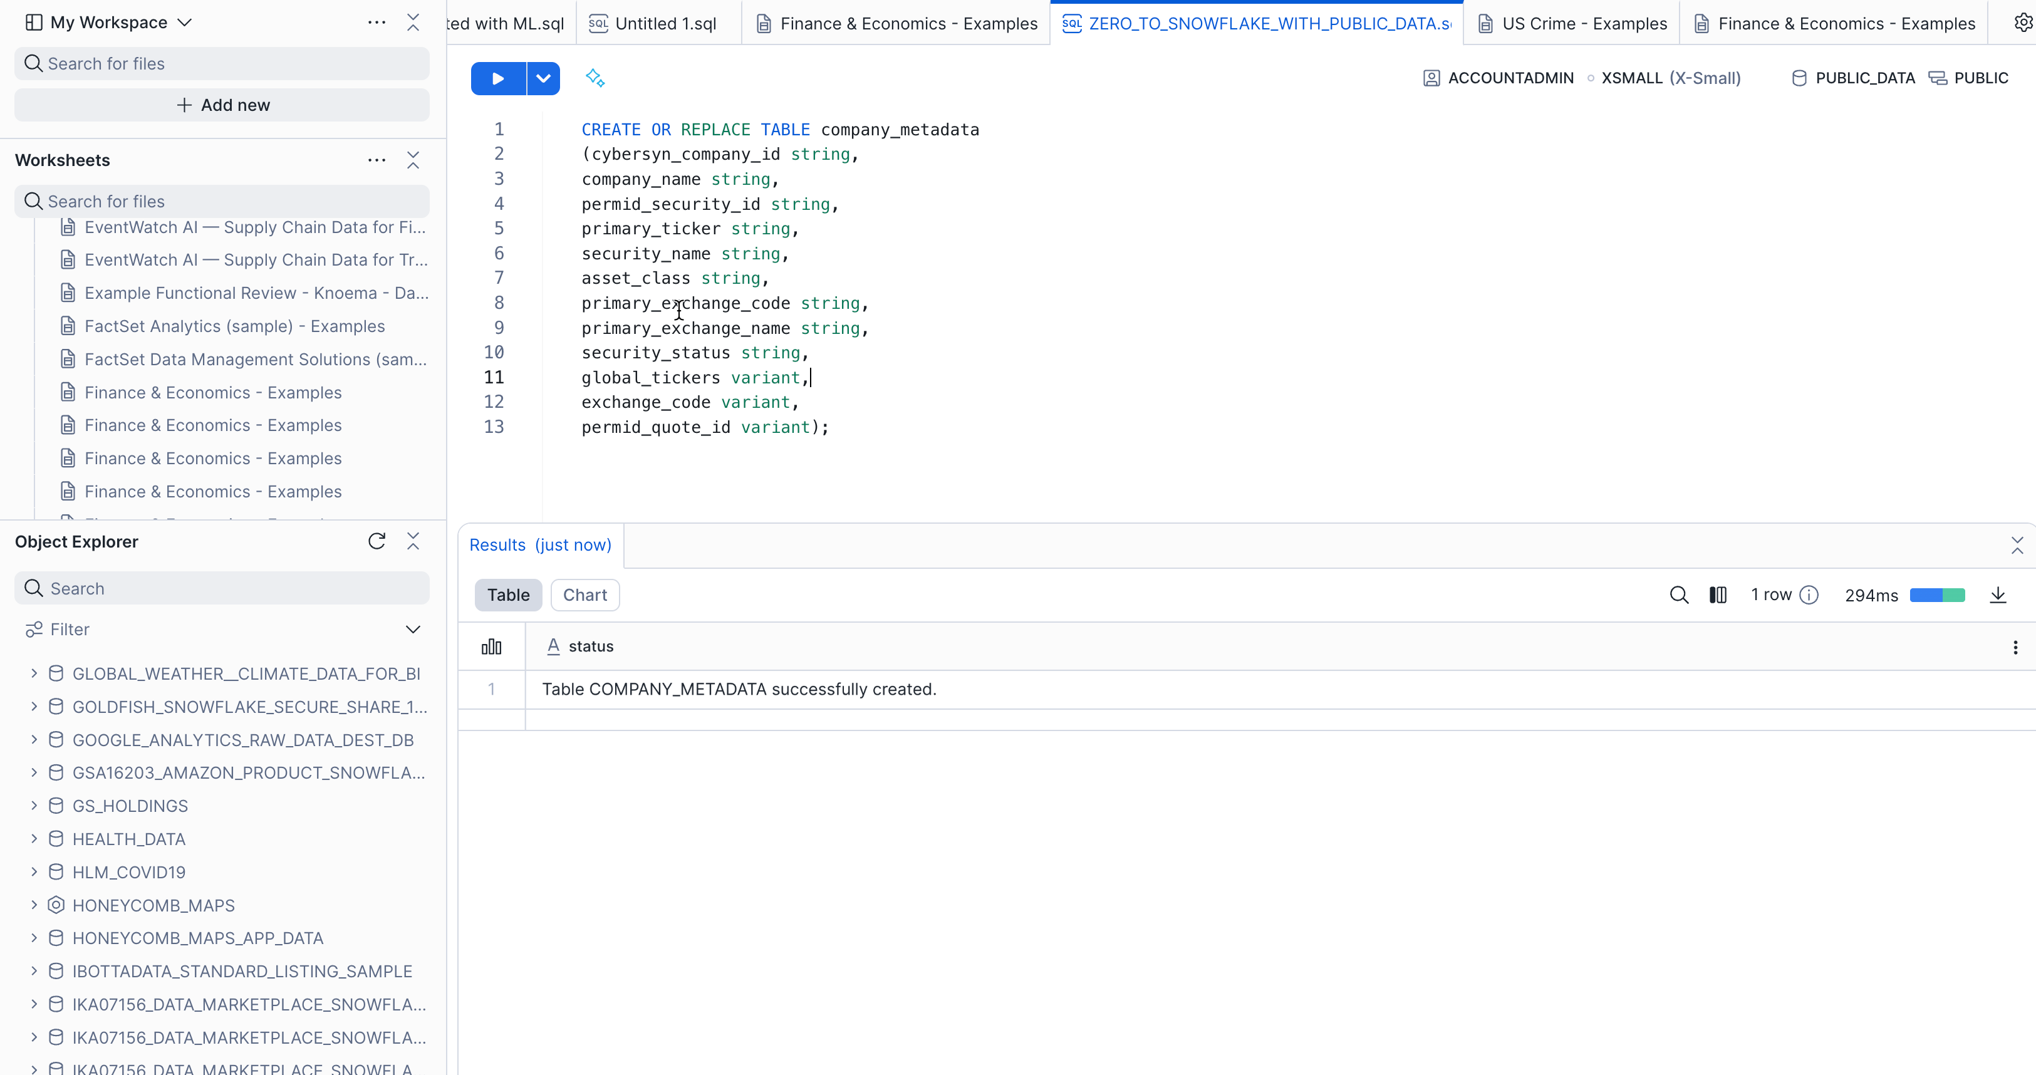Expand the Filter options in Object Explorer
Viewport: 2036px width, 1075px height.
tap(413, 629)
